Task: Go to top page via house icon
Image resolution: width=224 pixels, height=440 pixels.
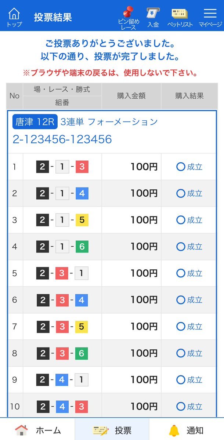Action: (14, 13)
